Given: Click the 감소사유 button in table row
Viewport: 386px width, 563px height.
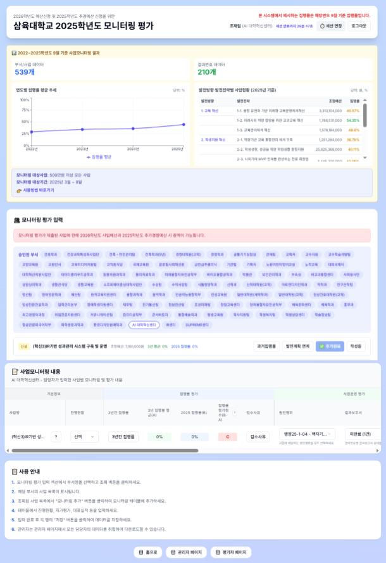Looking at the screenshot, I should [258, 436].
